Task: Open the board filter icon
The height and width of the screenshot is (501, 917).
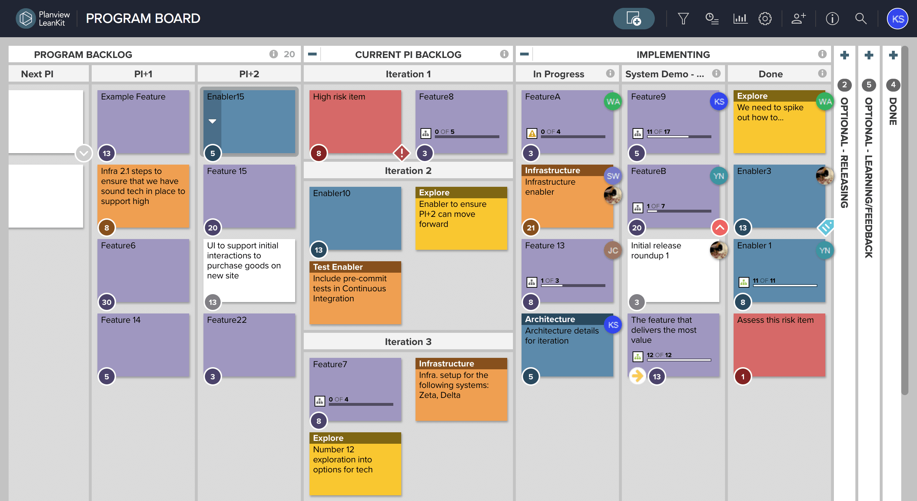Action: click(683, 19)
